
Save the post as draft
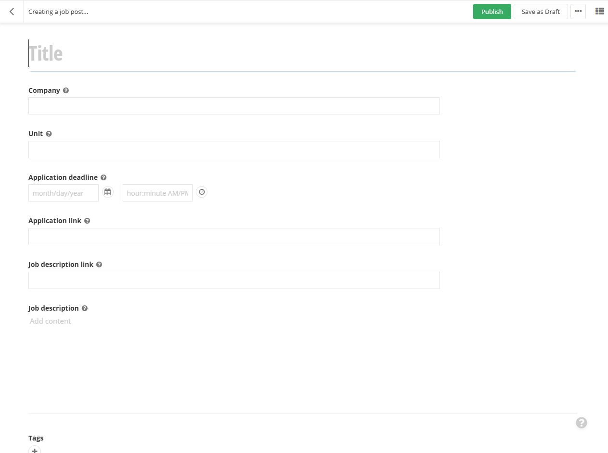[541, 12]
